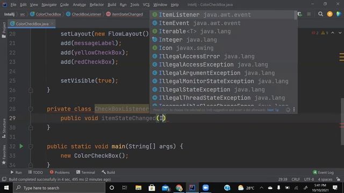
Task: Click the completion popup scrollbar thumb
Action: click(x=296, y=16)
